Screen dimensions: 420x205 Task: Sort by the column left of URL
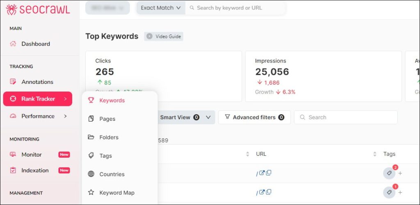247,154
